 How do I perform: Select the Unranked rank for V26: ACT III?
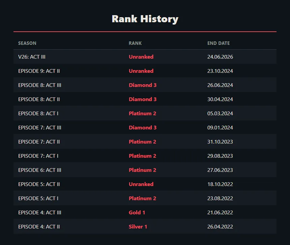(141, 57)
